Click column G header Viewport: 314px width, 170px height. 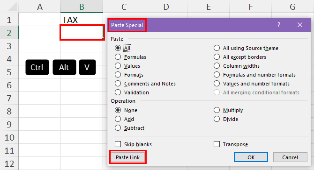(x=292, y=7)
